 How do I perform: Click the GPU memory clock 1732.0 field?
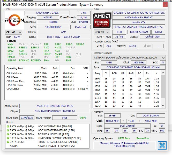(x=132, y=46)
